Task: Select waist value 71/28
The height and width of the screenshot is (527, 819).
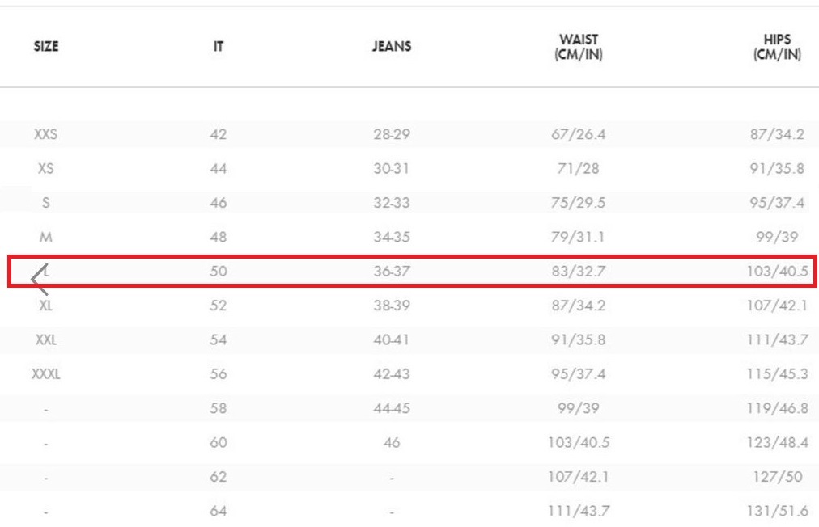Action: (579, 168)
